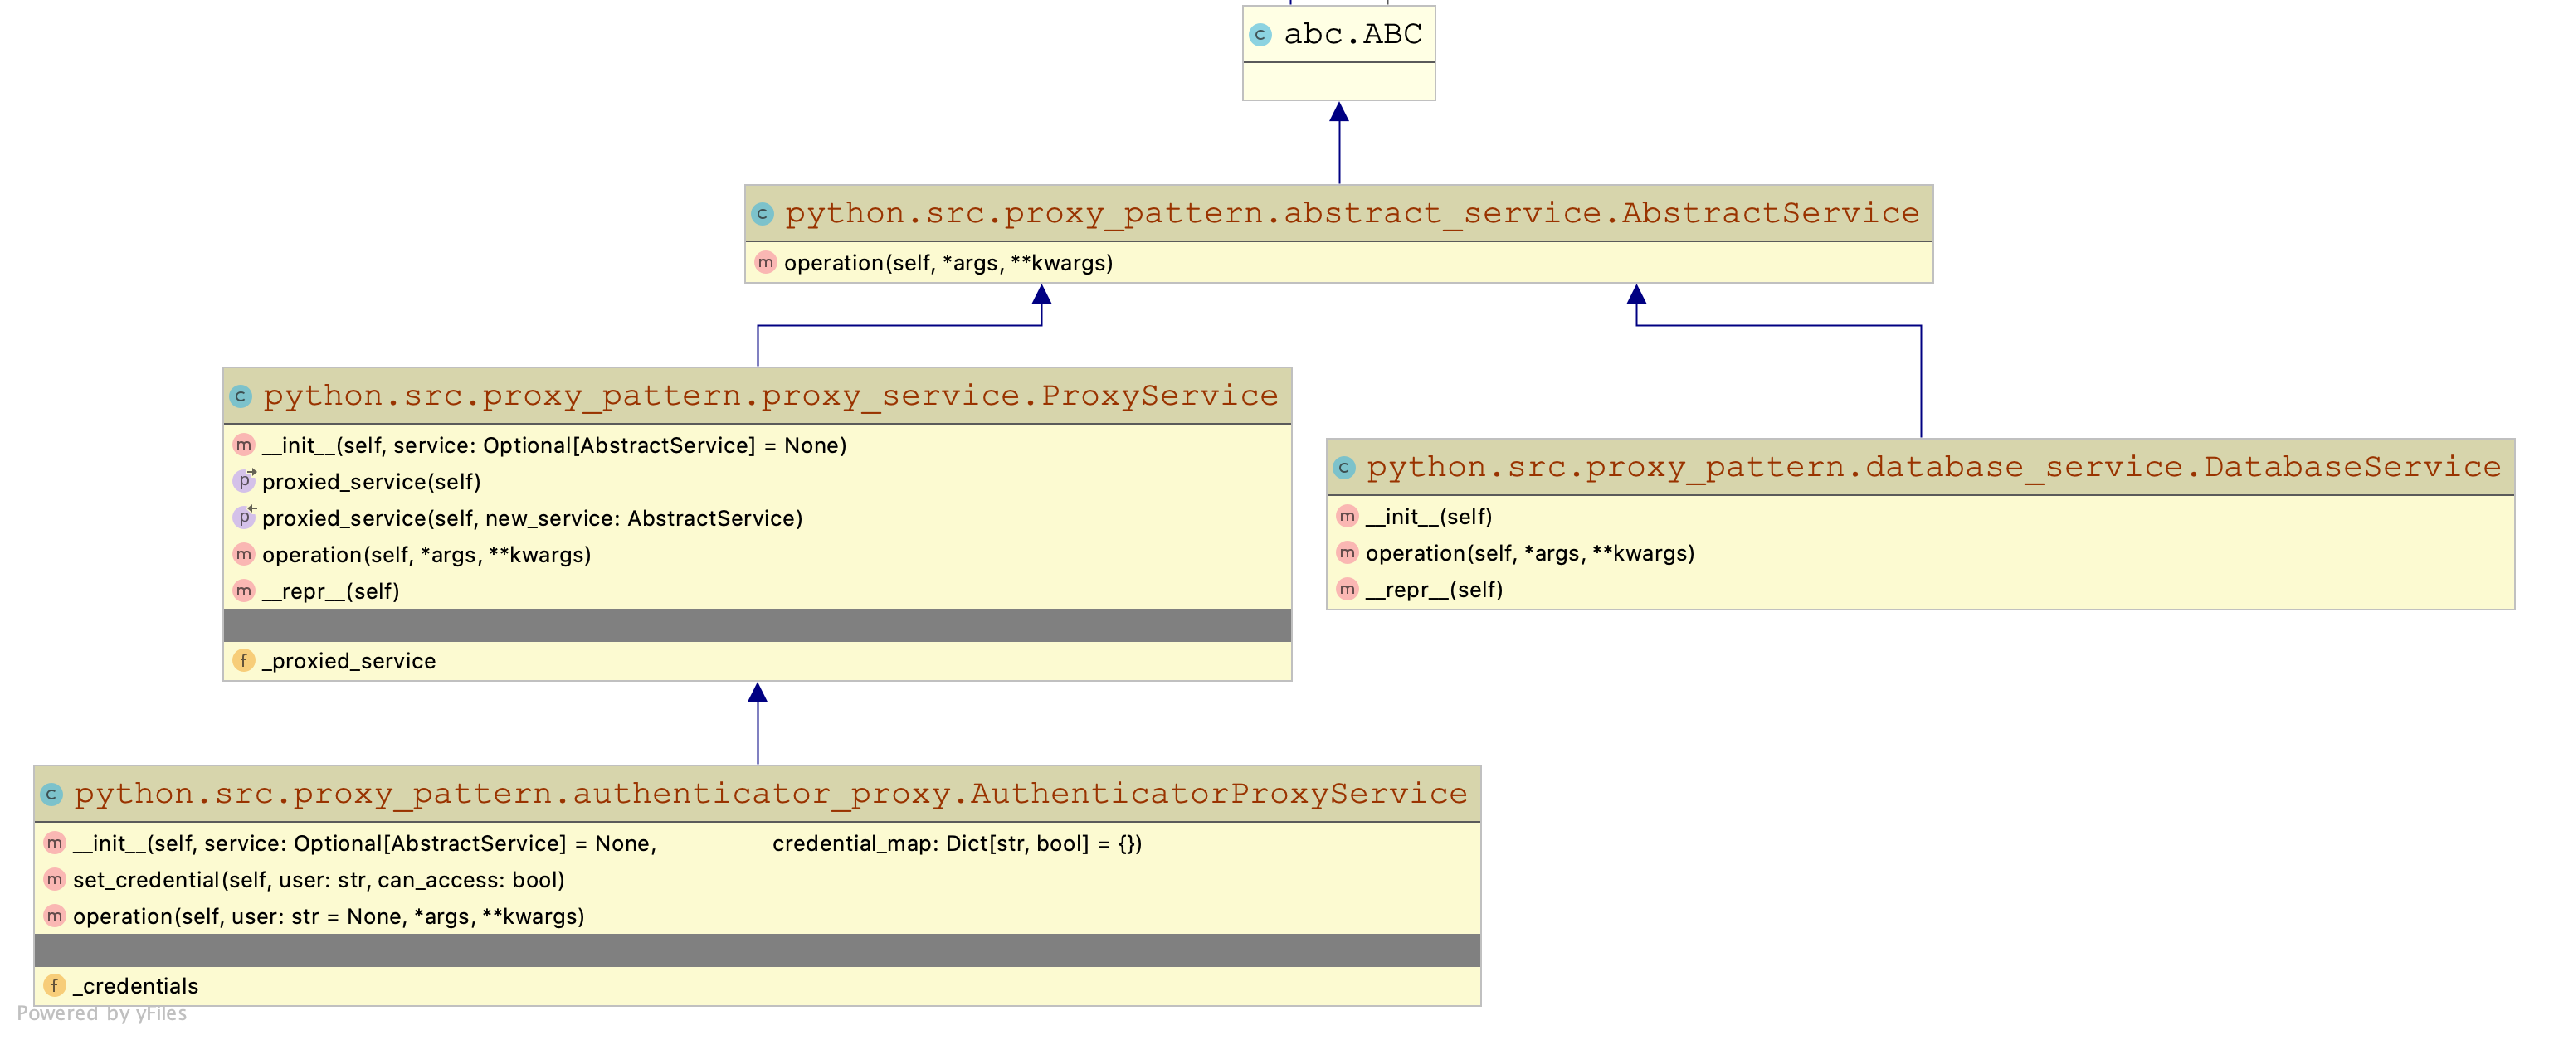
Task: Select the AbstractService class title
Action: pos(1351,213)
